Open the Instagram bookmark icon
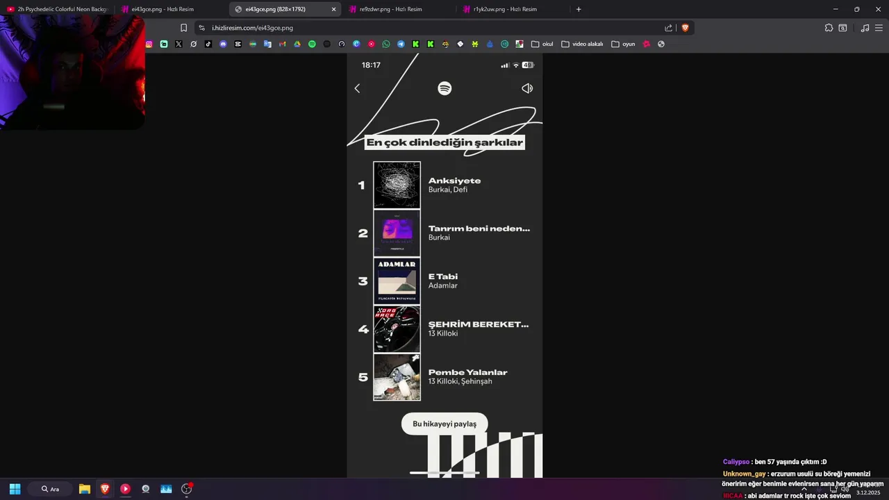The width and height of the screenshot is (889, 500). [x=149, y=44]
